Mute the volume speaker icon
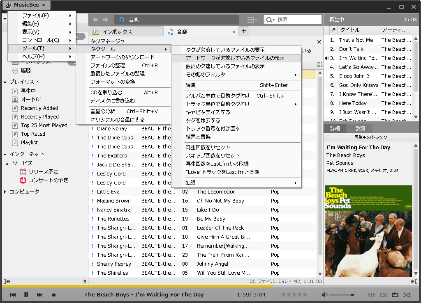This screenshot has height=303, width=421. tap(325, 295)
